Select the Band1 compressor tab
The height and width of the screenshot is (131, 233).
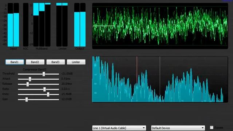point(15,62)
